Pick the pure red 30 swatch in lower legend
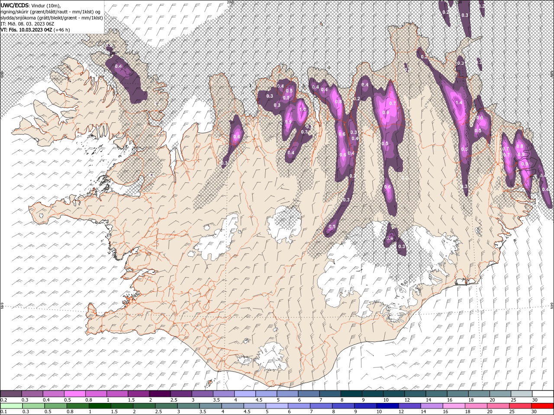The image size is (554, 415). point(543,406)
